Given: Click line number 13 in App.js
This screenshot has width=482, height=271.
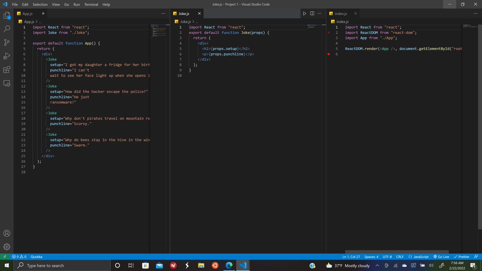Looking at the screenshot, I should (x=23, y=92).
